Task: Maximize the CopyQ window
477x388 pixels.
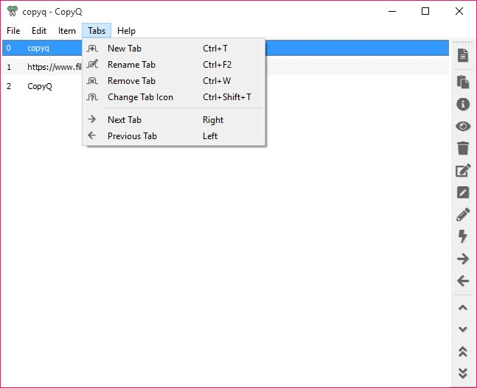Action: [x=425, y=11]
